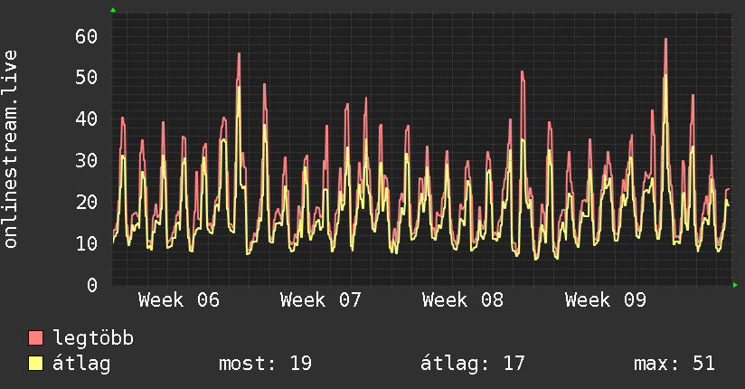Select the "legtöbb" legend label

tap(94, 338)
